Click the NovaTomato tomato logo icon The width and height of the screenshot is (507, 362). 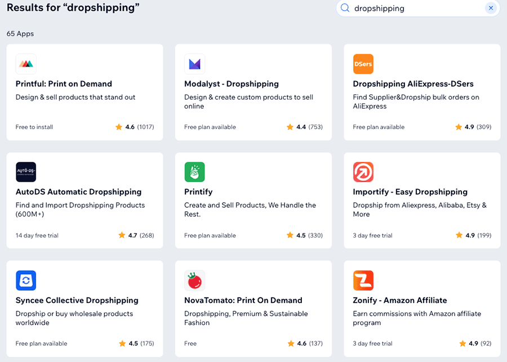[x=195, y=280]
